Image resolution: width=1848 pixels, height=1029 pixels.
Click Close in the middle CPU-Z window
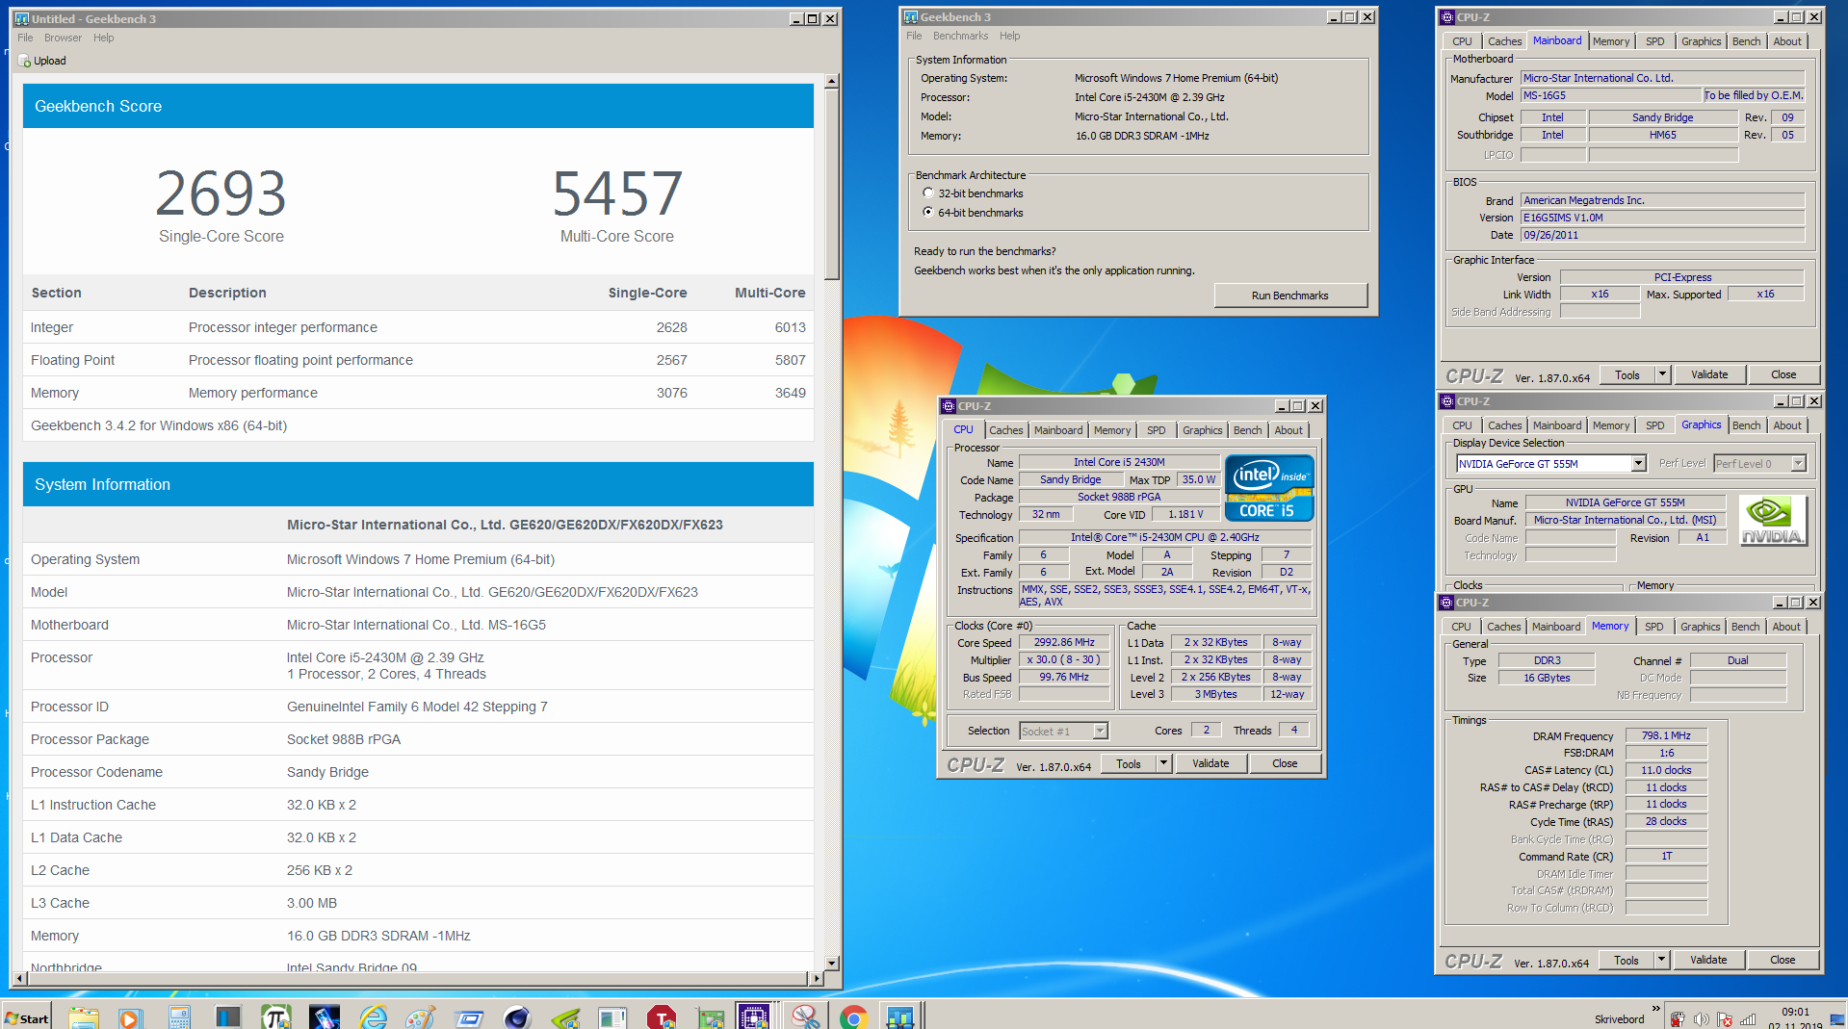1285,763
